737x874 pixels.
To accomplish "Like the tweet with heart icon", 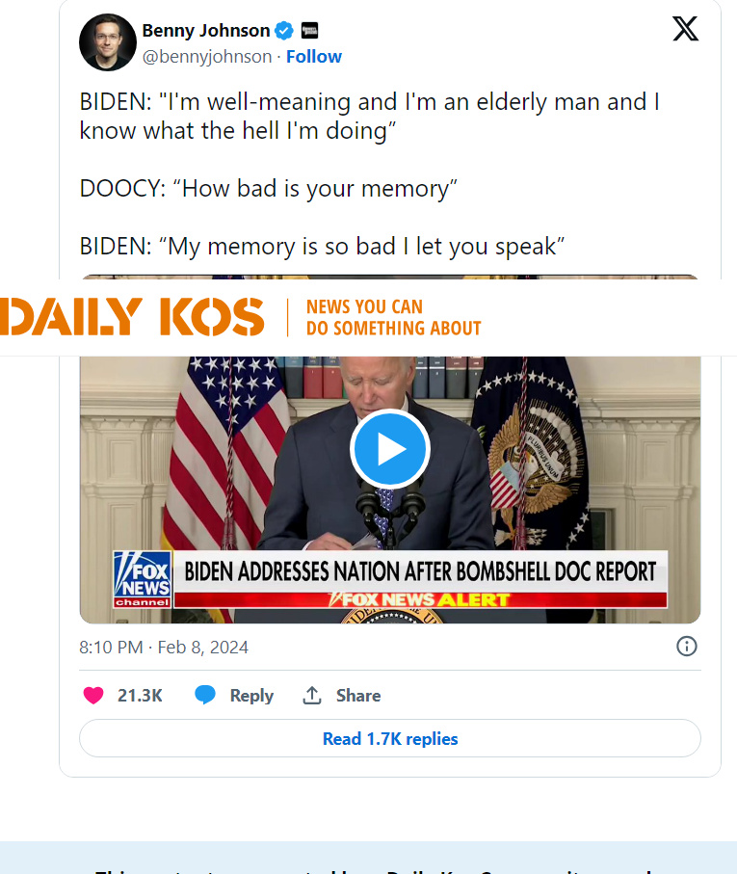I will coord(93,695).
